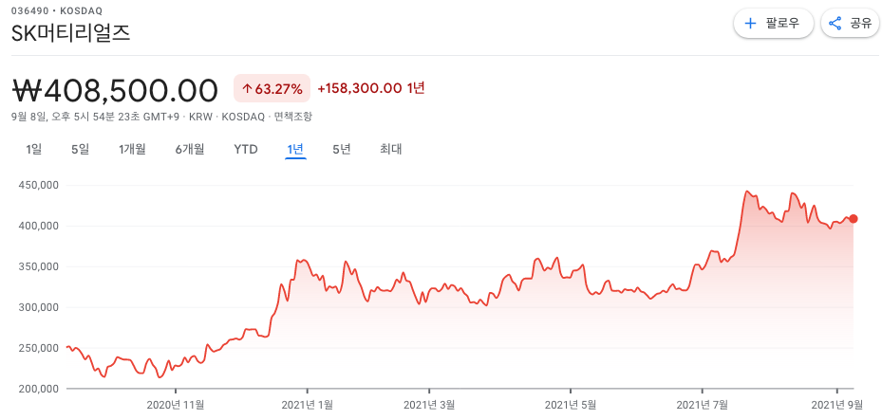882x420 pixels.
Task: Switch to the 1개월 range tab
Action: pos(132,150)
